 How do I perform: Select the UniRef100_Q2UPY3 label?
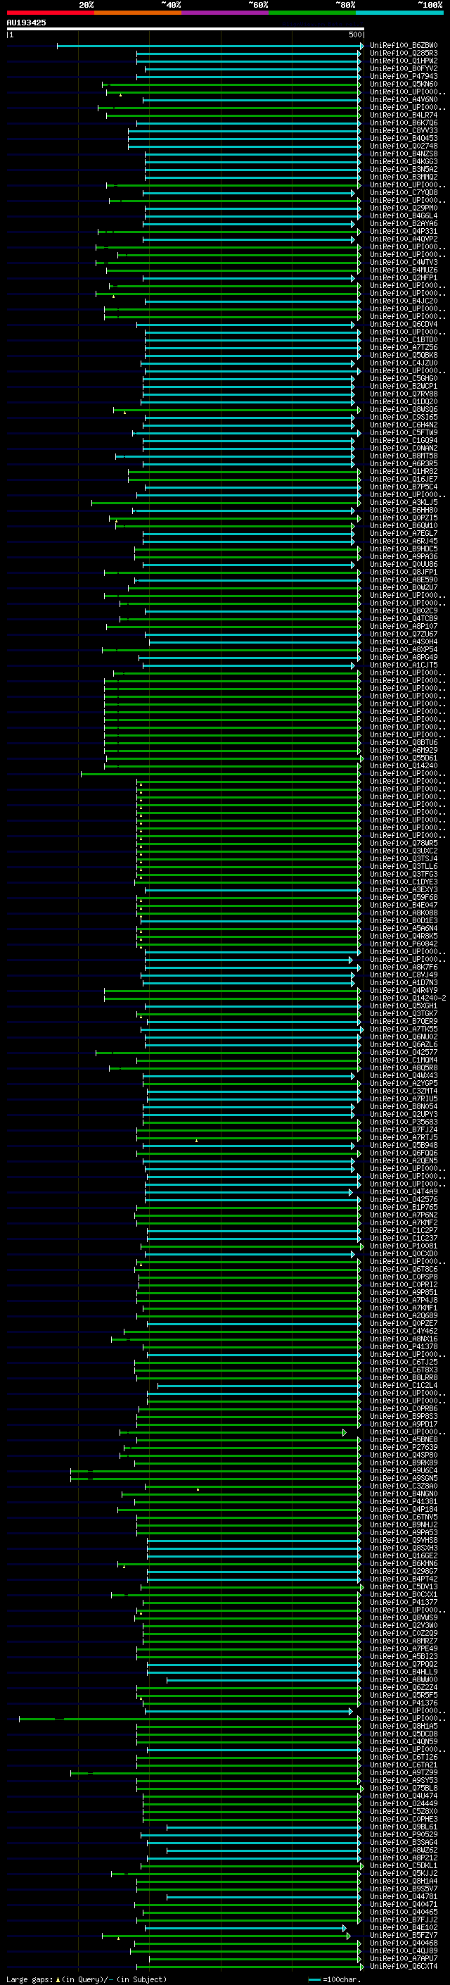pyautogui.click(x=404, y=1114)
